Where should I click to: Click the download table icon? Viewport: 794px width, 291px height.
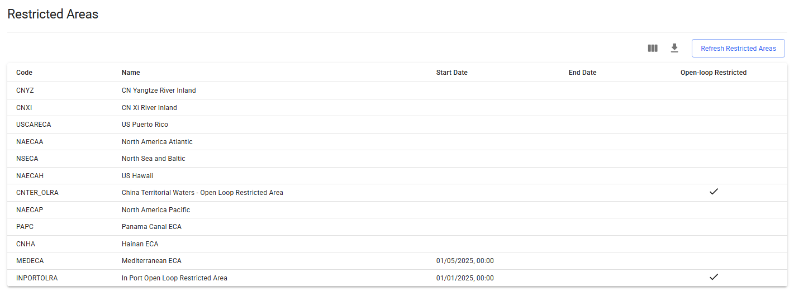pos(674,48)
